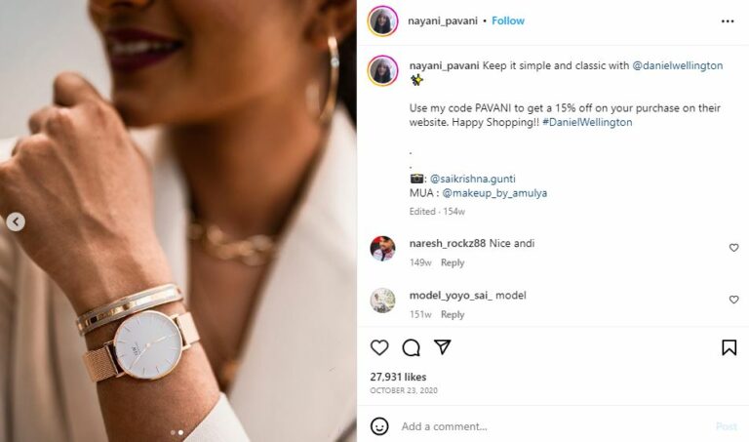Visit @saikrishna.gunti profile

pyautogui.click(x=472, y=179)
